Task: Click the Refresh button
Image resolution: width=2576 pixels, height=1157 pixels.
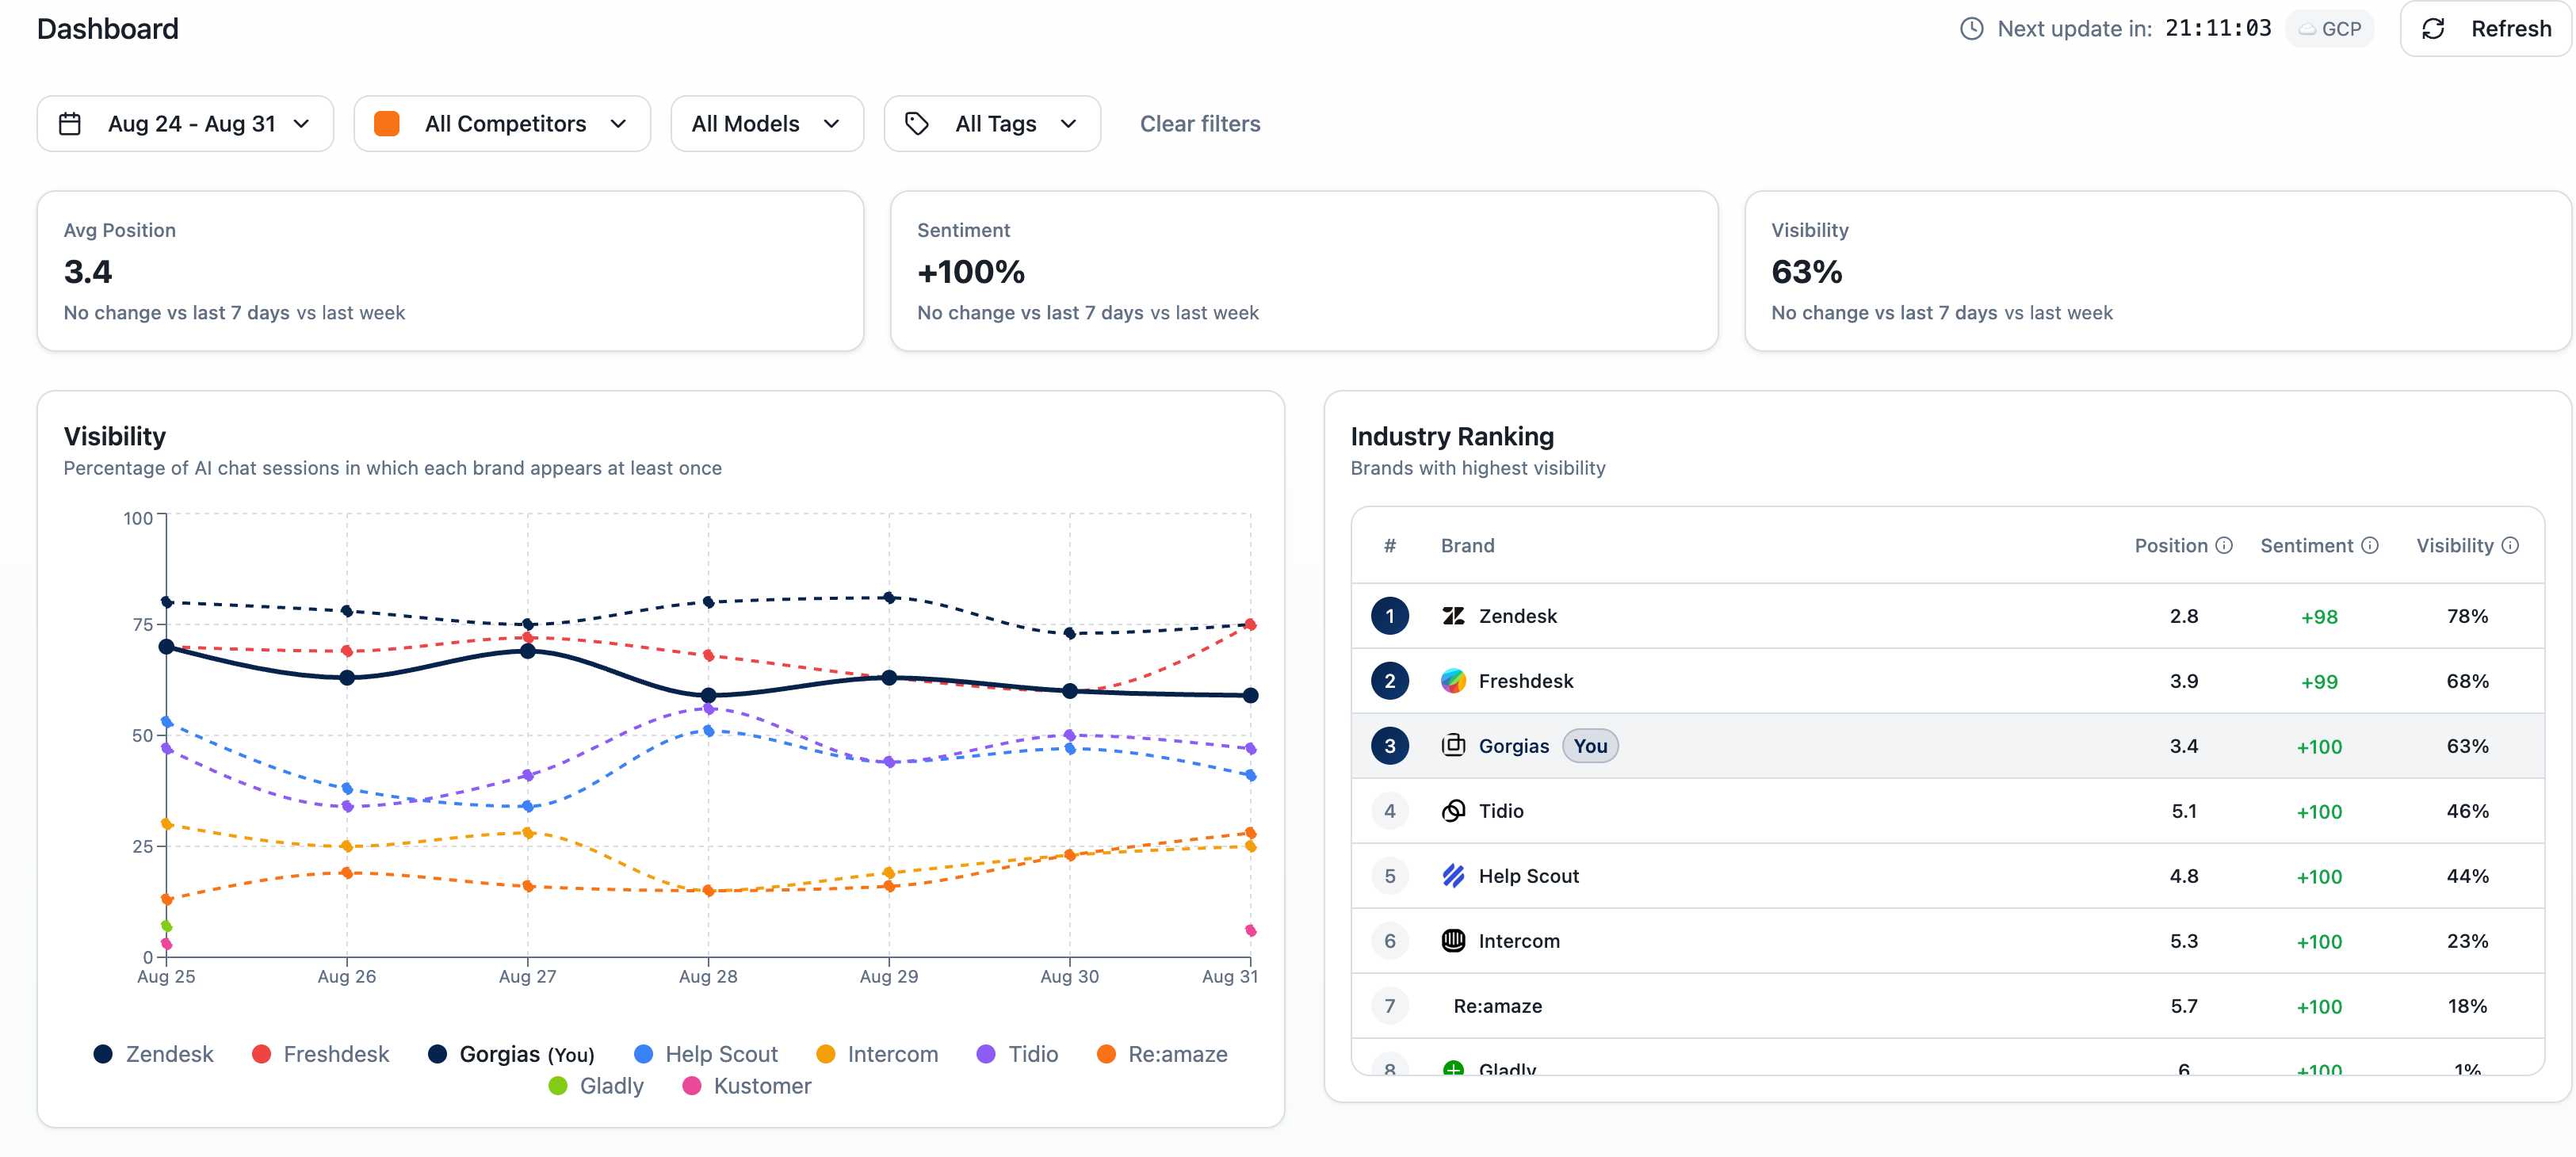Action: [x=2486, y=29]
